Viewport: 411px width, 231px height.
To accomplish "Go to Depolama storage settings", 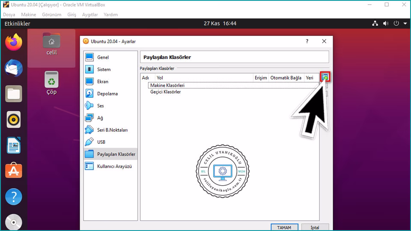I will pos(107,94).
